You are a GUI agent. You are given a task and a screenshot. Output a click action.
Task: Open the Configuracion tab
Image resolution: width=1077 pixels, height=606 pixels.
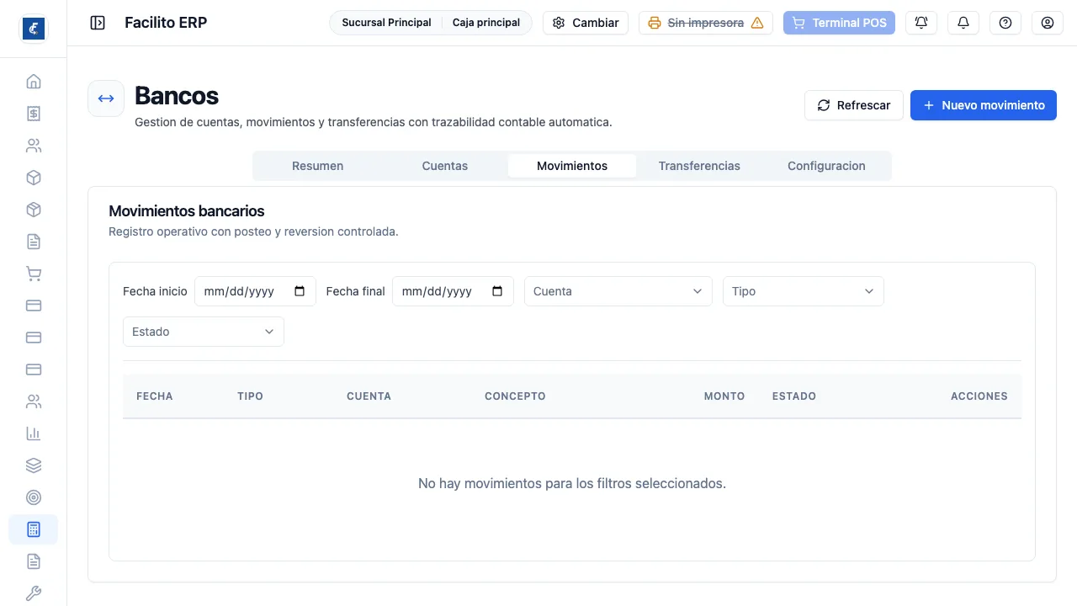click(826, 166)
